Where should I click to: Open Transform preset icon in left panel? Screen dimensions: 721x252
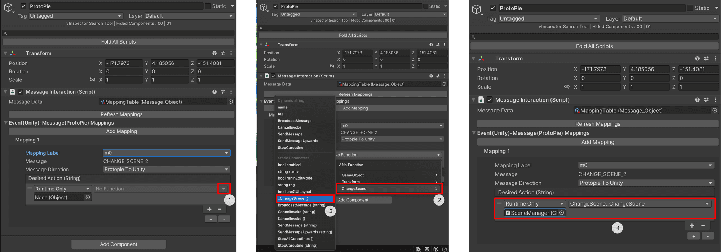[223, 53]
